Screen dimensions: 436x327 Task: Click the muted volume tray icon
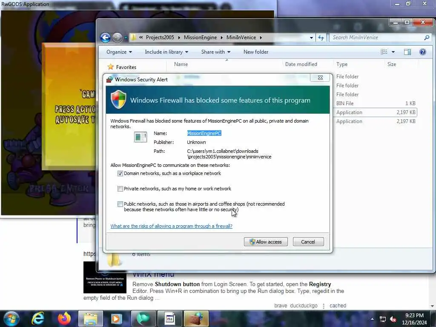pos(393,319)
